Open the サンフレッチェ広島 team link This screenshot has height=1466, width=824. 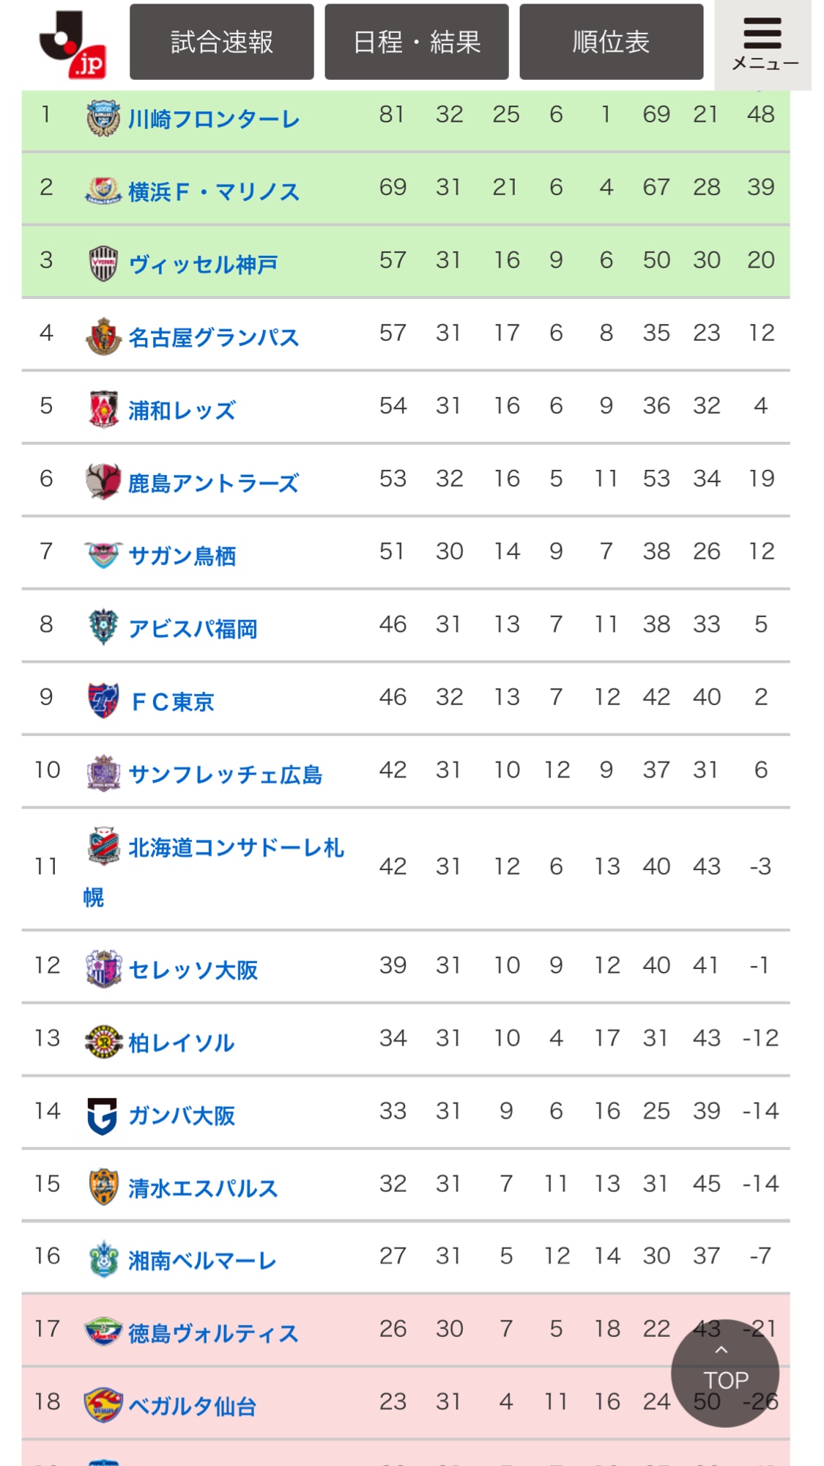226,774
